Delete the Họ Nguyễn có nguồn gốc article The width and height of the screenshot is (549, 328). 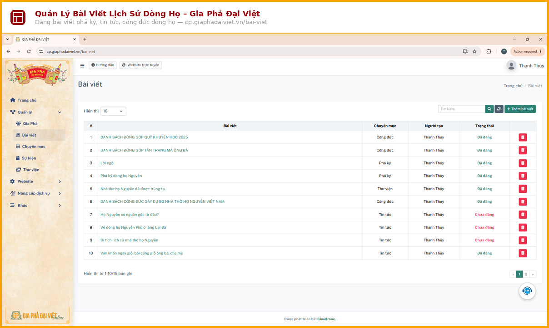523,215
